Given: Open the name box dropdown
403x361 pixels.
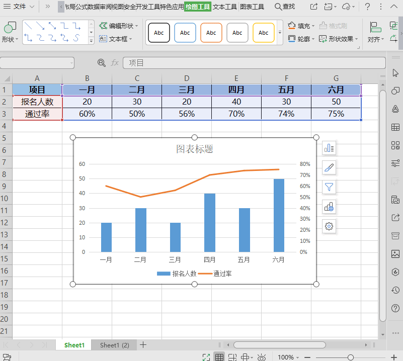Looking at the screenshot, I should click(x=71, y=63).
